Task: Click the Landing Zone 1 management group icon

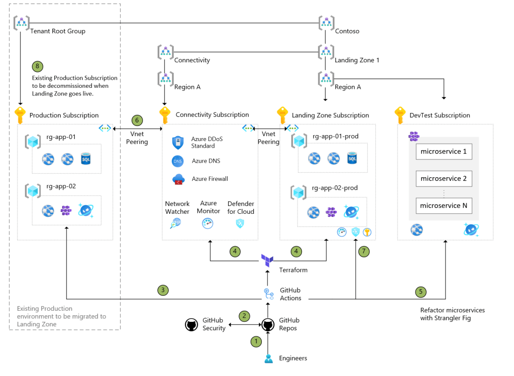Action: [327, 51]
